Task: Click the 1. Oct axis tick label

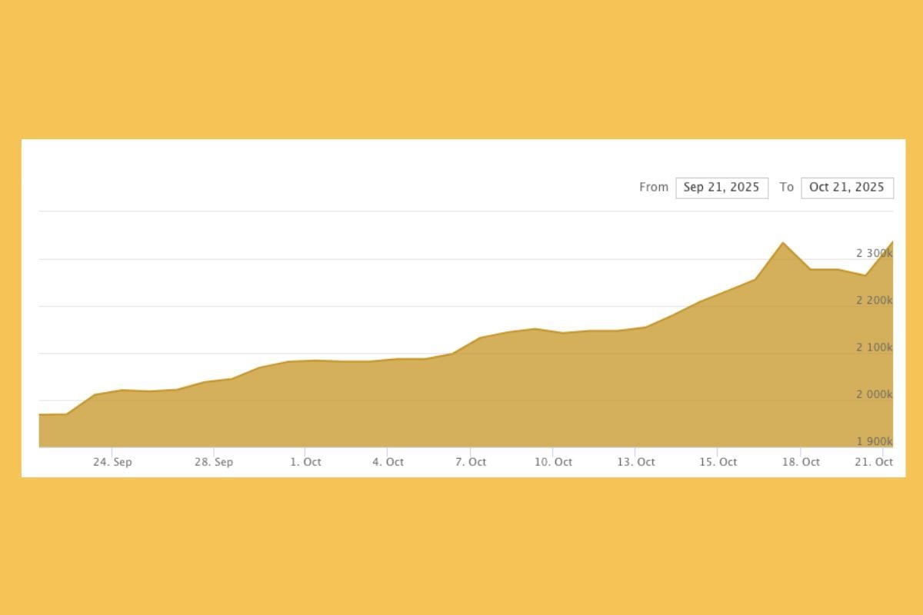Action: click(305, 462)
